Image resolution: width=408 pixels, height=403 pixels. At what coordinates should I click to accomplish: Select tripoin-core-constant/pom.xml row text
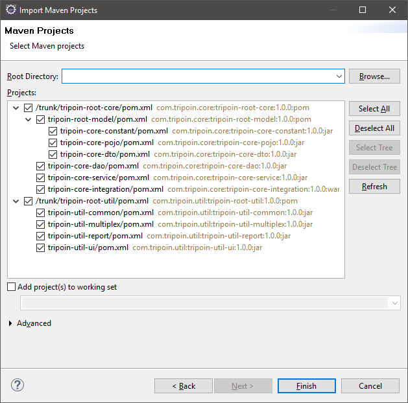pyautogui.click(x=114, y=131)
